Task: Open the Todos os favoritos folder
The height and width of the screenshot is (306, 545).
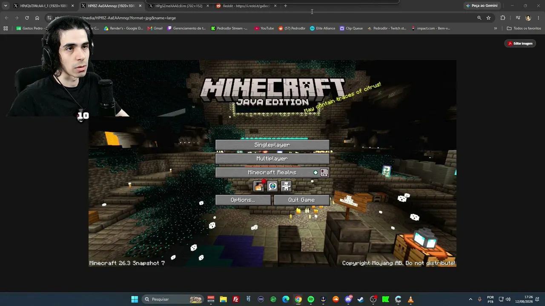Action: click(524, 28)
